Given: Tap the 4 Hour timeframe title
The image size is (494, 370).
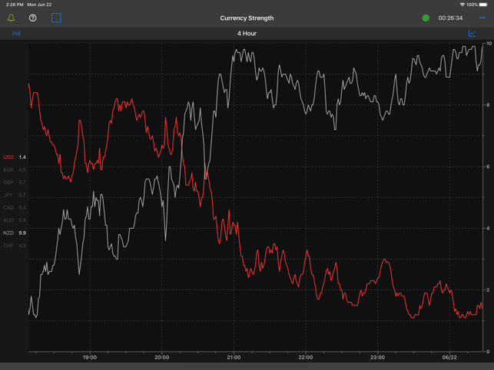Looking at the screenshot, I should pos(247,34).
